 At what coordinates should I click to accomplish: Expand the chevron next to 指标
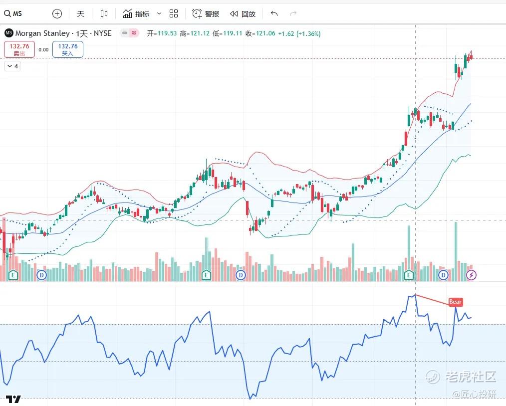[159, 13]
